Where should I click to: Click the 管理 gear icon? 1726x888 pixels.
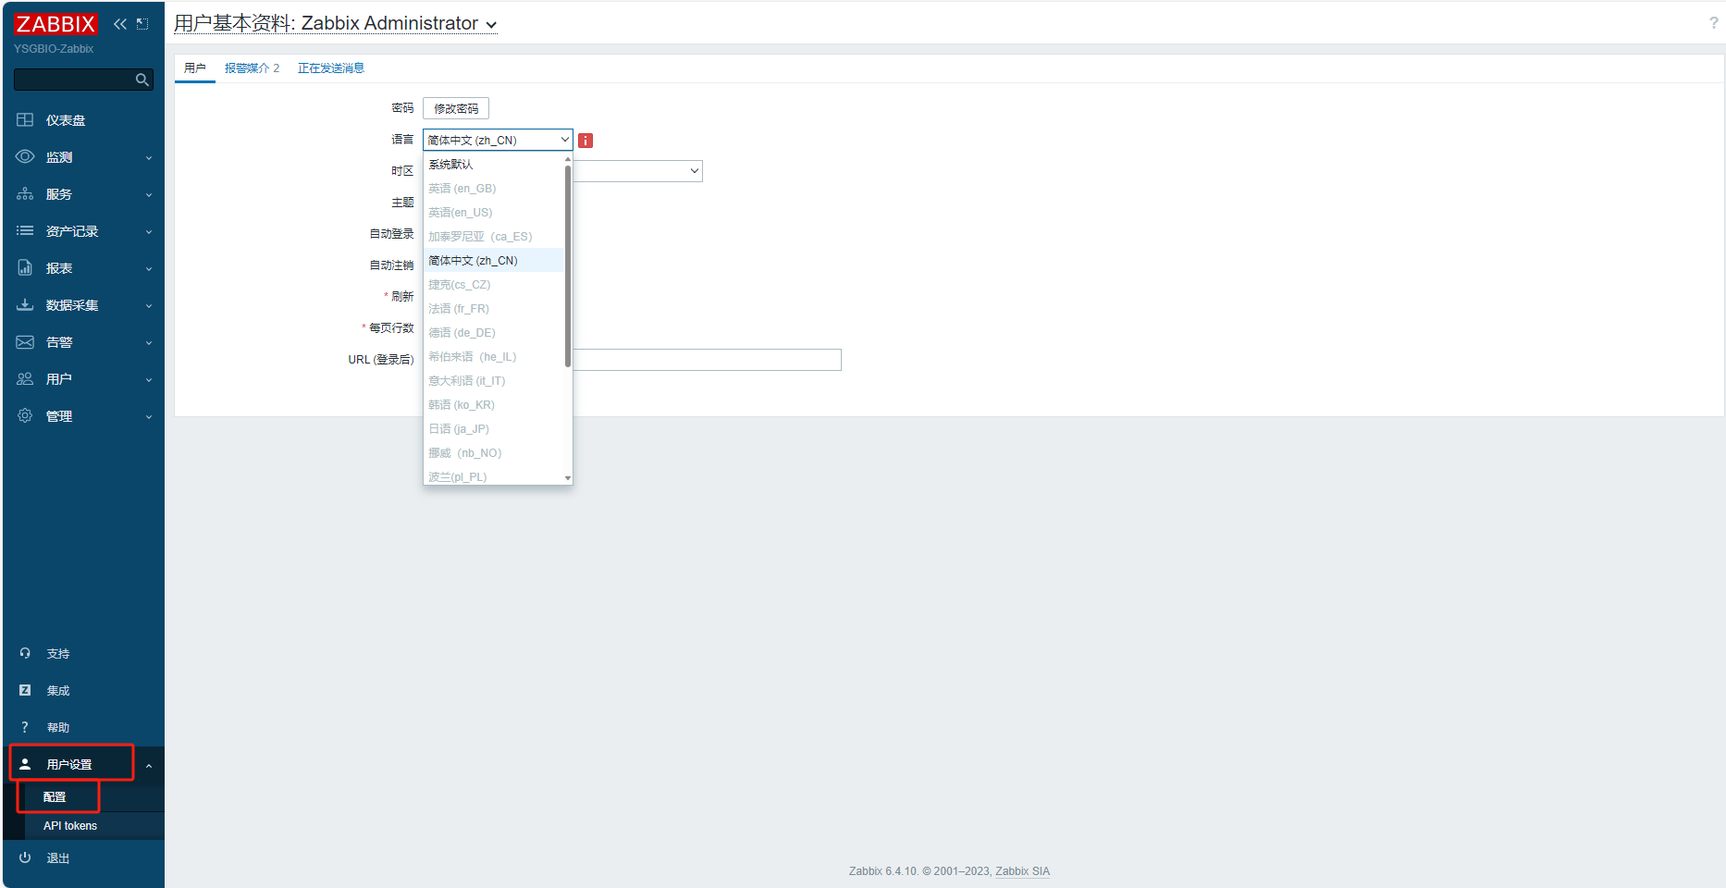[x=25, y=416]
